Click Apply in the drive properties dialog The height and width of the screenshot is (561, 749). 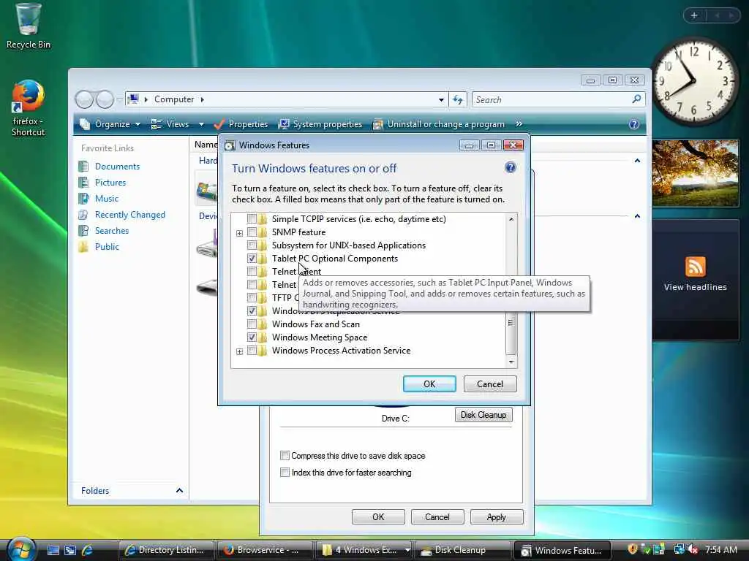[x=497, y=516]
